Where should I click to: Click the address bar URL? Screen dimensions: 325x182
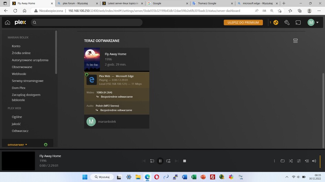tap(154, 11)
